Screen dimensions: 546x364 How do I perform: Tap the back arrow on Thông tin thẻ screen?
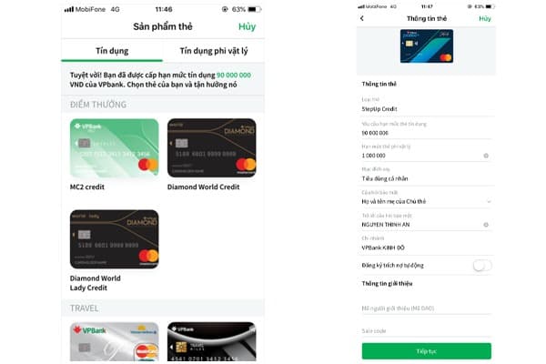click(362, 18)
